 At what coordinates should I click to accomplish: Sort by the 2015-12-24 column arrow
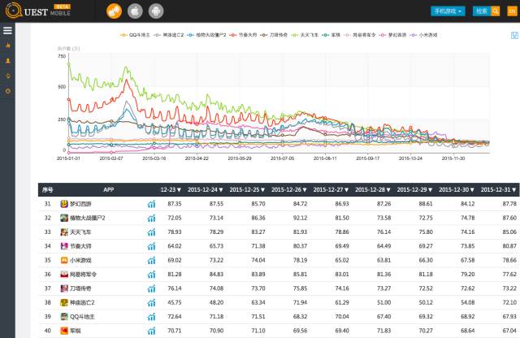pyautogui.click(x=221, y=190)
